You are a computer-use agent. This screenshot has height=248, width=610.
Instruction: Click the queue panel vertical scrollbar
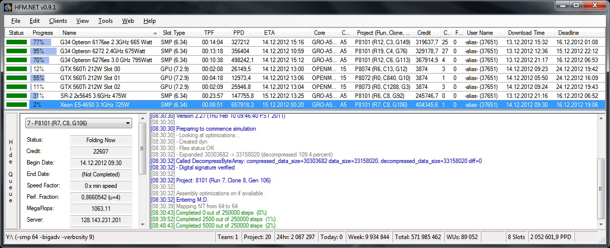[x=143, y=171]
